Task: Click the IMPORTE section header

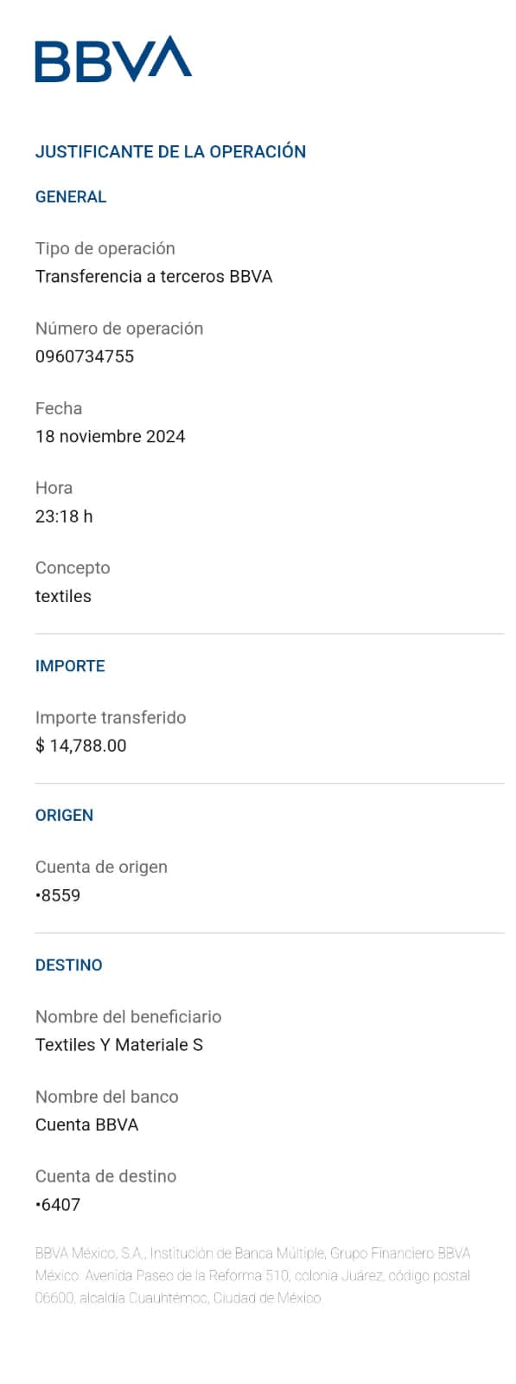Action: click(x=70, y=666)
